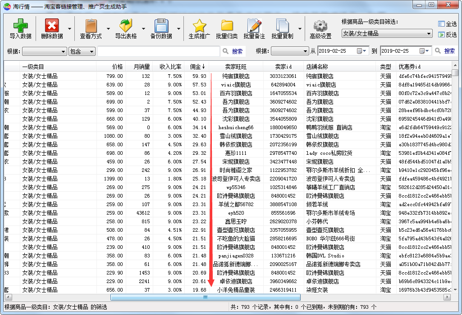Sort by the 月销量 column header
The image size is (462, 315).
(139, 67)
